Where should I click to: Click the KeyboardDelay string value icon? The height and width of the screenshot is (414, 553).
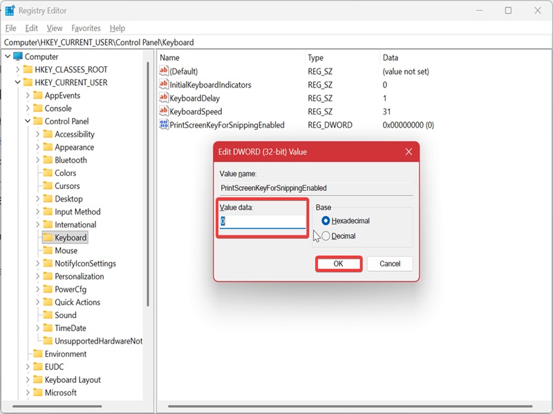coord(164,98)
